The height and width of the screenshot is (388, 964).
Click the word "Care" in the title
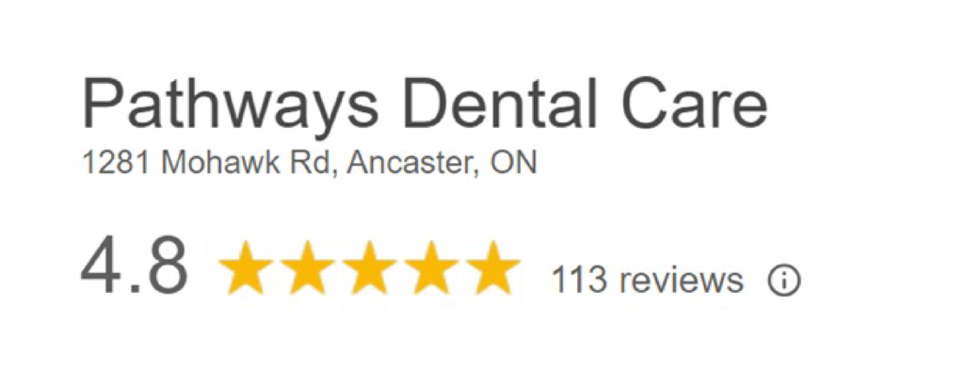pyautogui.click(x=696, y=103)
